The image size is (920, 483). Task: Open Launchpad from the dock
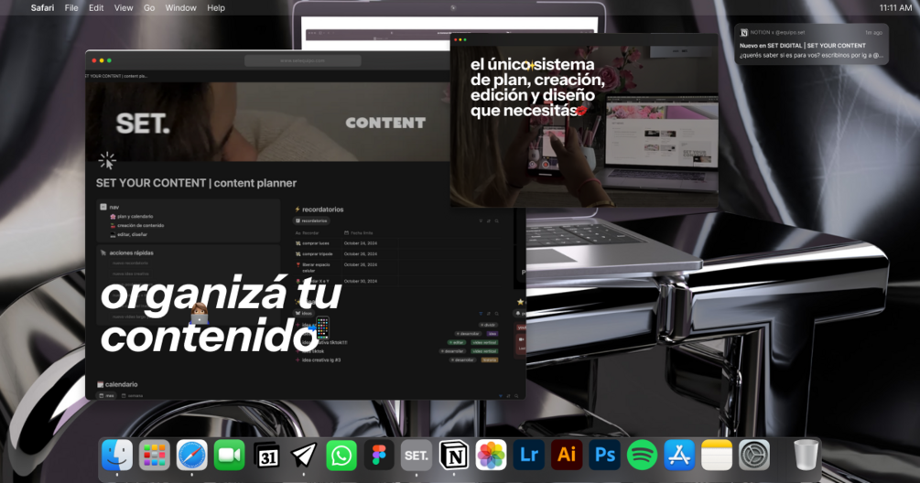155,455
